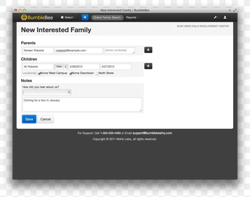
Task: Open the Select home dropdown menu
Action: [68, 17]
